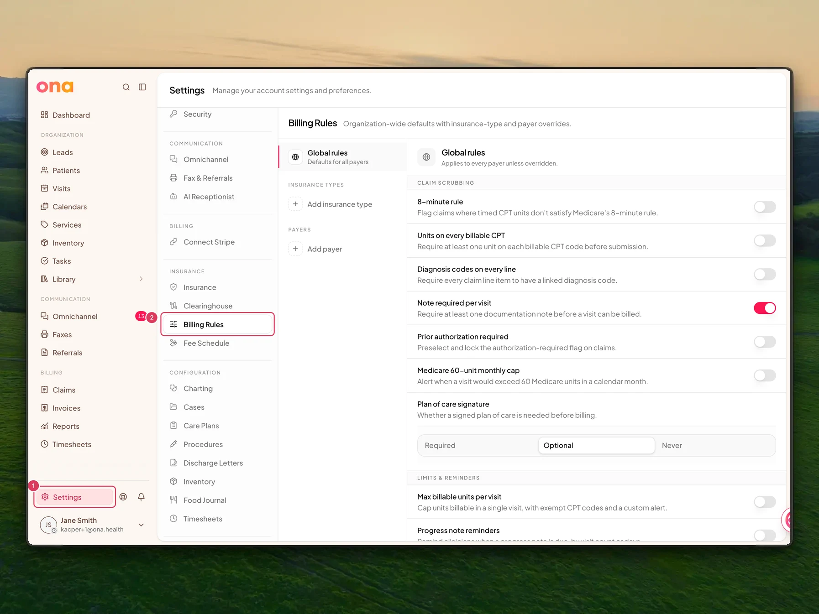Open Timesheets under Configuration

(218, 519)
